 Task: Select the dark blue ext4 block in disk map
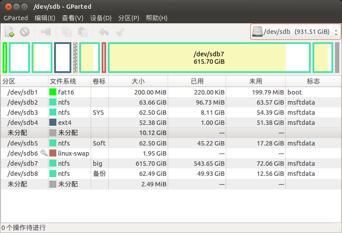(x=63, y=58)
